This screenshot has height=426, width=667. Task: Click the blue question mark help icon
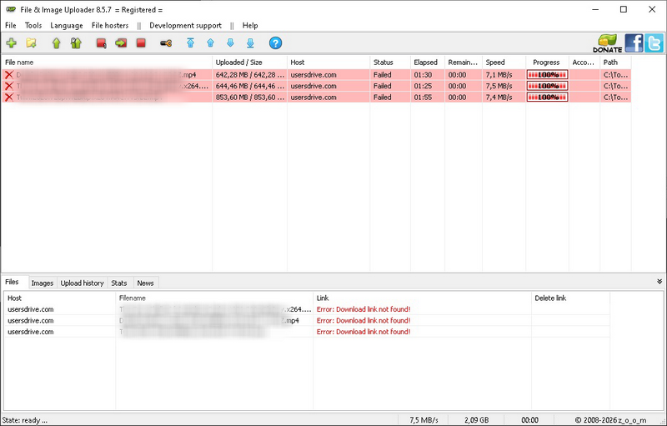pos(275,43)
